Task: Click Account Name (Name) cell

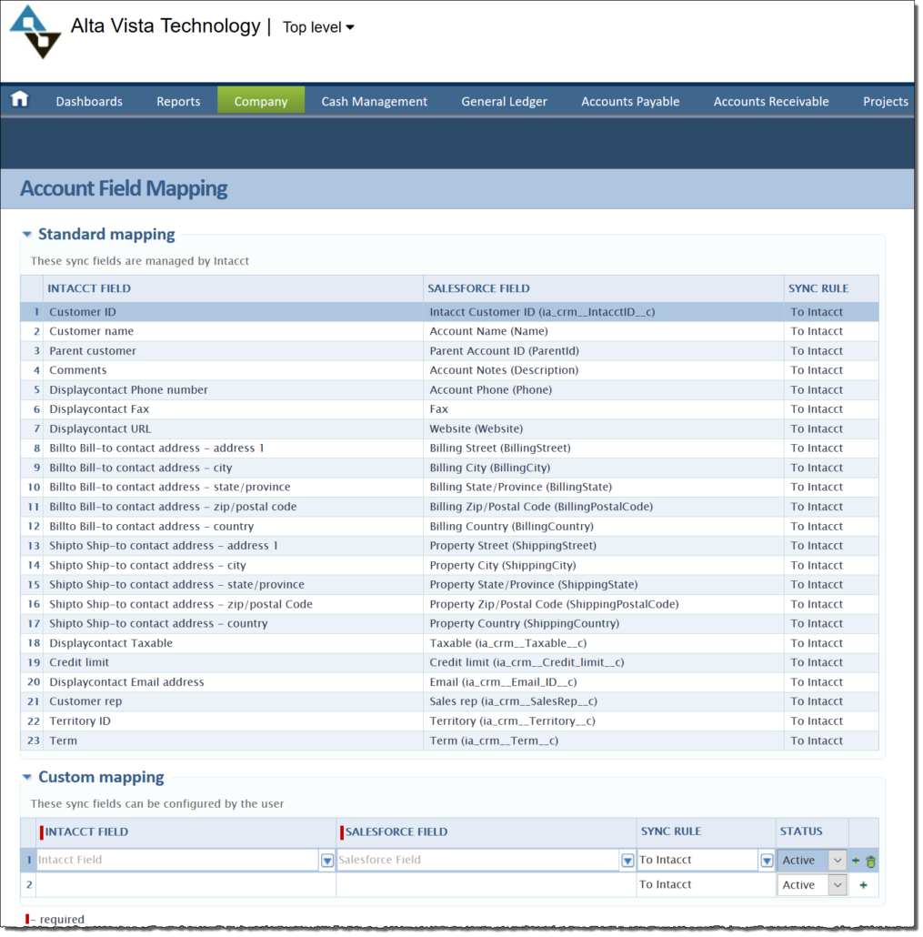Action: 604,331
